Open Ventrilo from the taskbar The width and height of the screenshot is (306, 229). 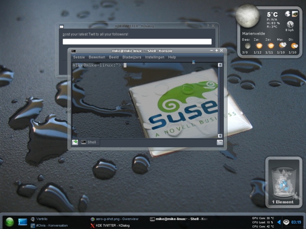[39, 219]
